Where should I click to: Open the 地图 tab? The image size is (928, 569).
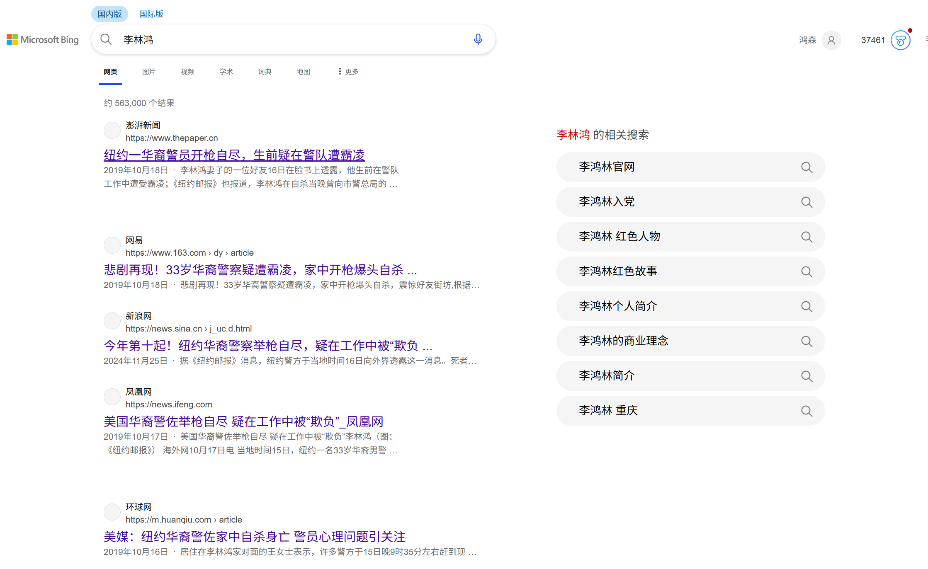tap(303, 72)
